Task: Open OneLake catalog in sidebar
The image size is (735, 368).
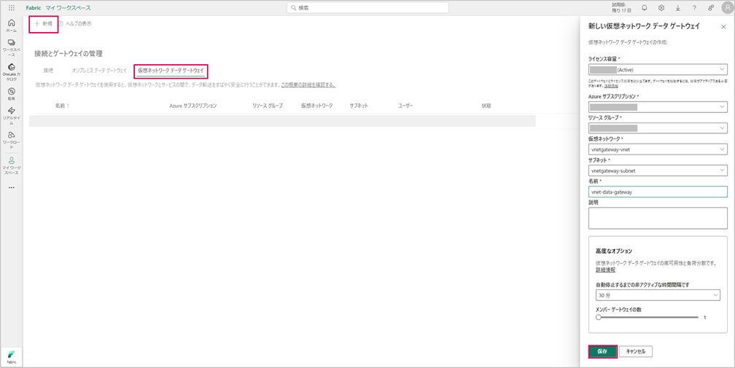Action: (11, 73)
